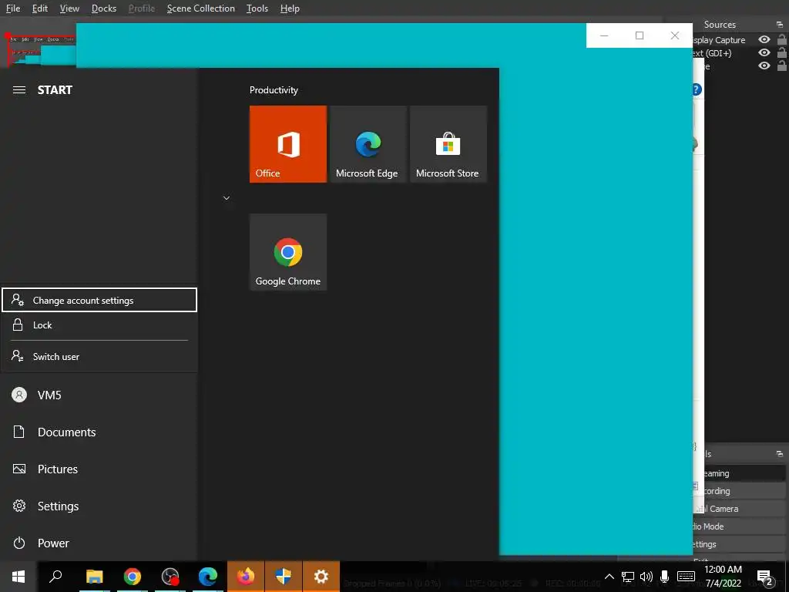
Task: Choose Switch user in account menu
Action: coord(99,356)
